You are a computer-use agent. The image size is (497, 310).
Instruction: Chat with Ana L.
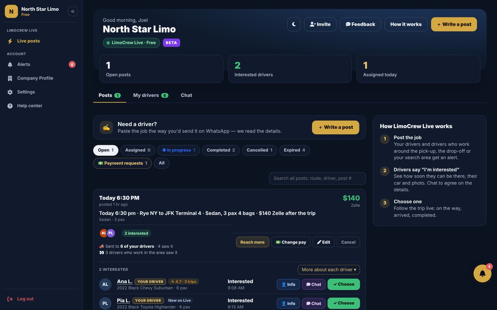point(314,284)
